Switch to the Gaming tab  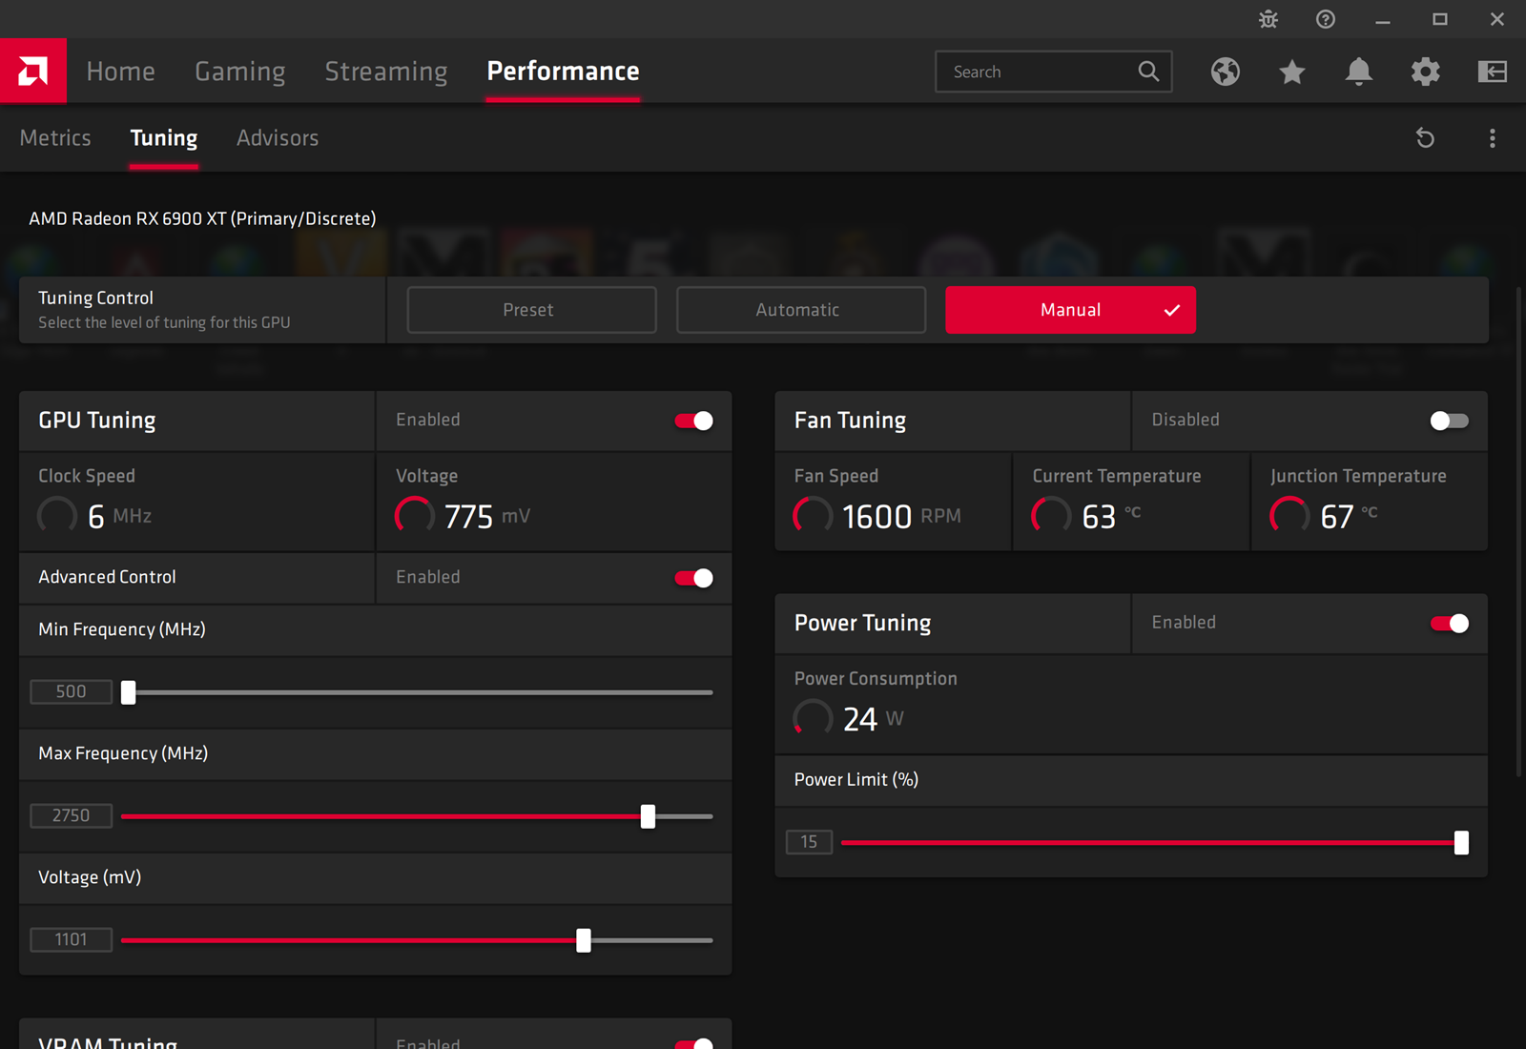239,72
